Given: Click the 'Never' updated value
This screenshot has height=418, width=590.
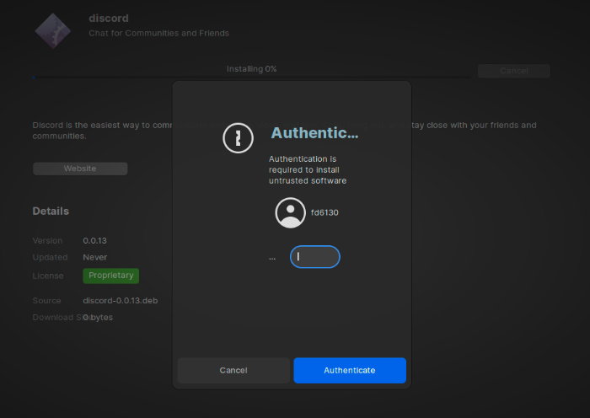Looking at the screenshot, I should point(94,257).
